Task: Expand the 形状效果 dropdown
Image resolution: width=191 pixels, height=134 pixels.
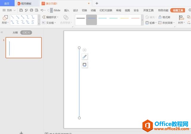Action: (x=174, y=23)
